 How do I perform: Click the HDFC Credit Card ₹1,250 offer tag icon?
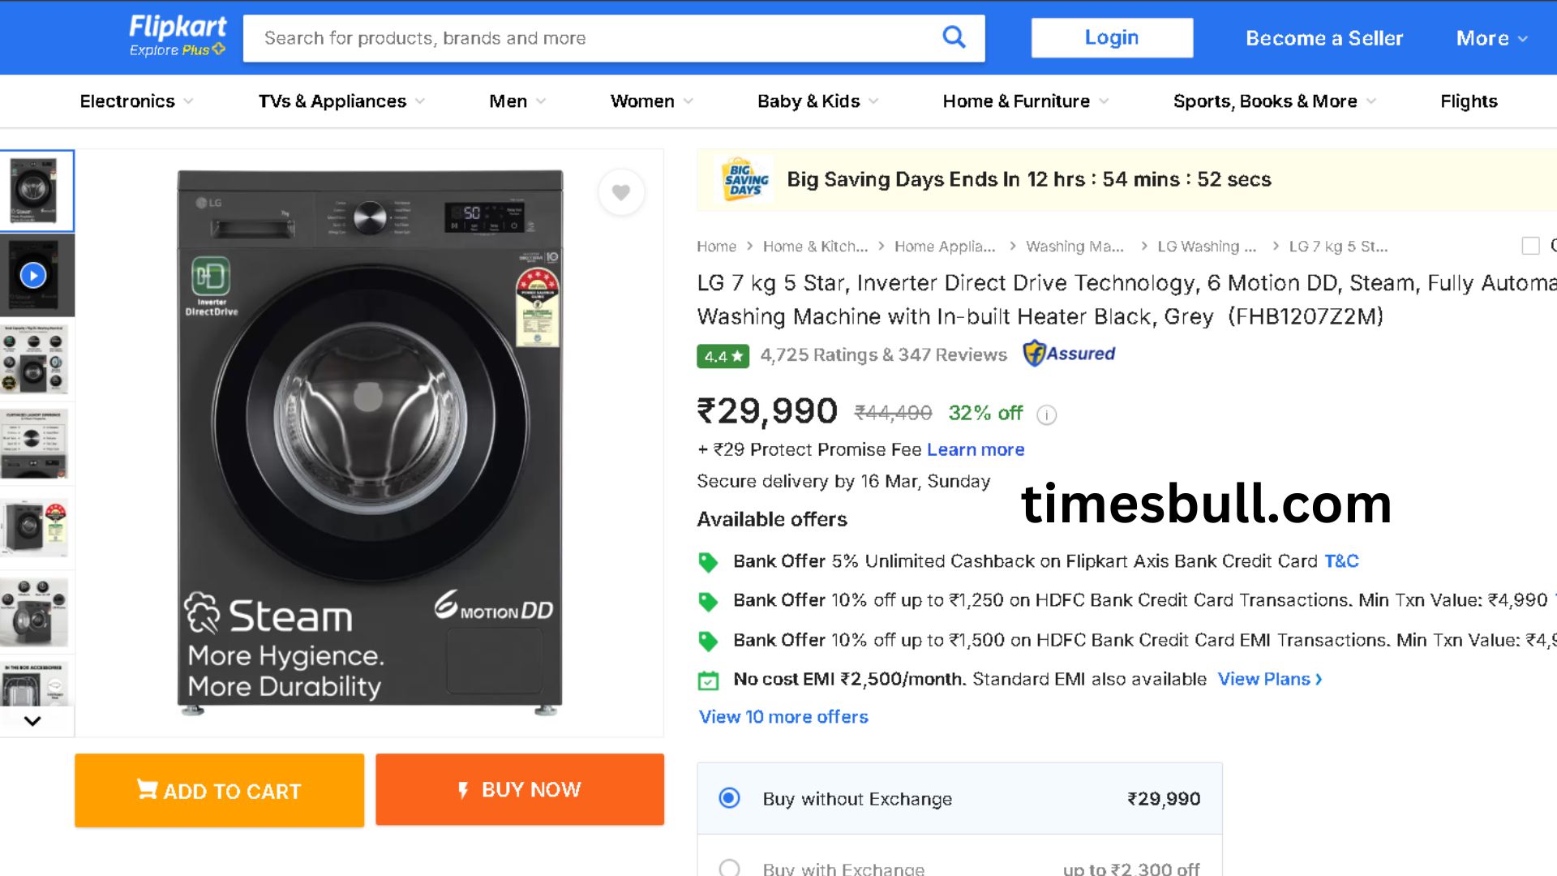pos(708,601)
